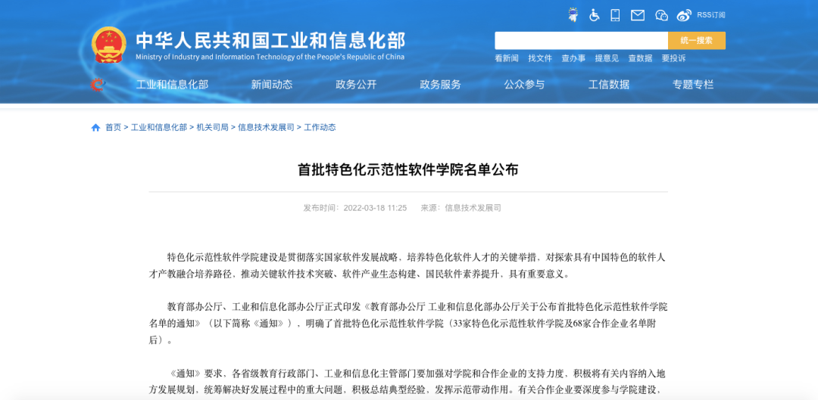818x400 pixels.
Task: Open 工业和信息化部 navigation menu
Action: pos(172,85)
